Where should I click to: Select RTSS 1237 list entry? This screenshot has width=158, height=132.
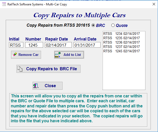(121, 47)
